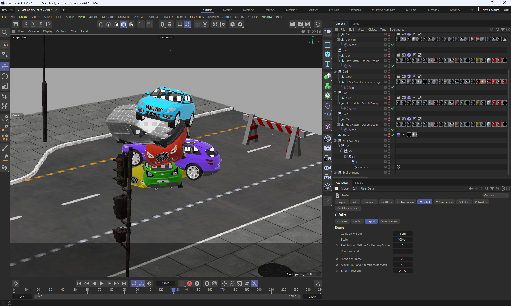Toggle the New Layouts switch
This screenshot has width=511, height=306.
506,10
